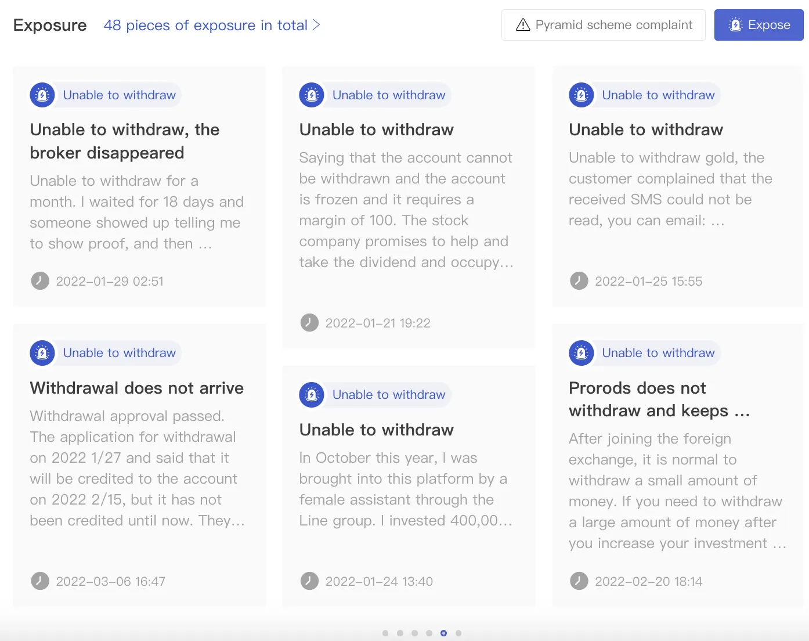
Task: Select the third pagination dot
Action: (x=414, y=633)
